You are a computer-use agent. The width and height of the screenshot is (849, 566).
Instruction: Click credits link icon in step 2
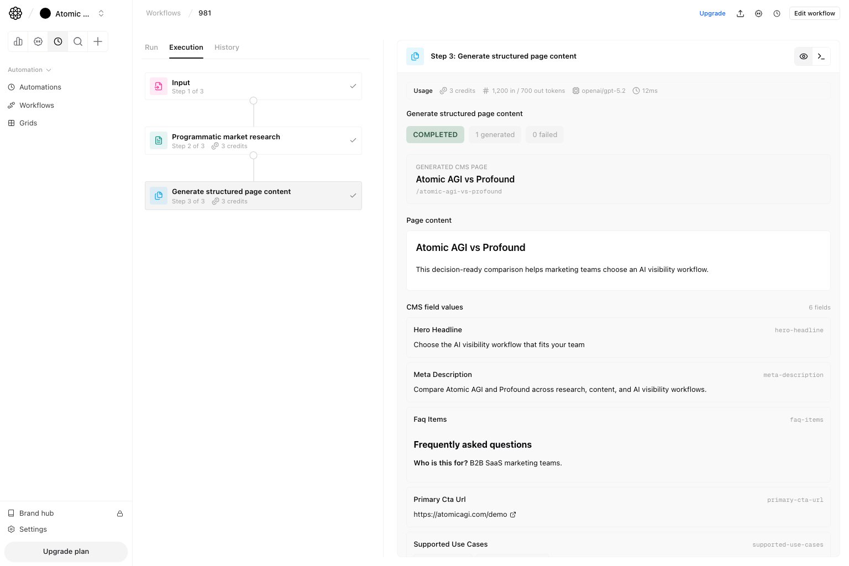[x=215, y=146]
